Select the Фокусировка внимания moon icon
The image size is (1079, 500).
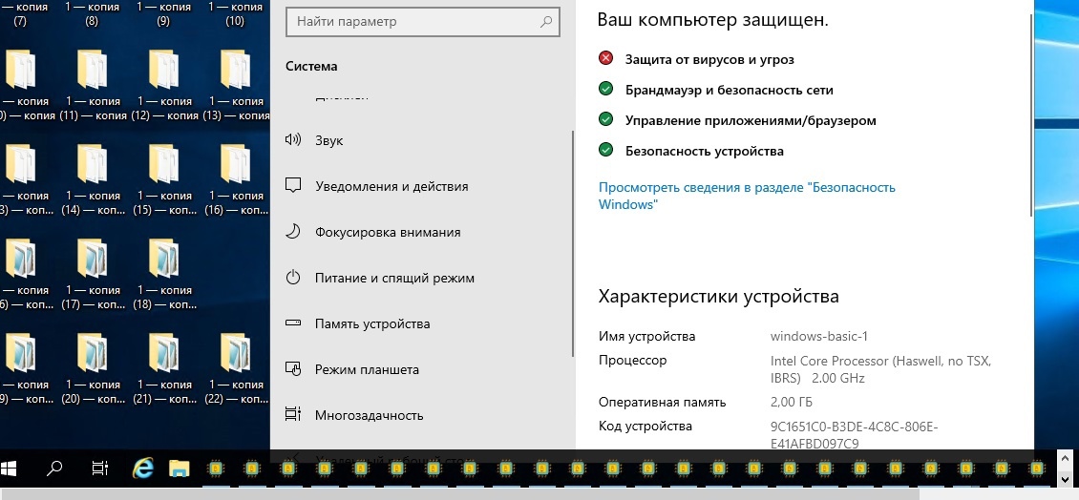pyautogui.click(x=293, y=232)
